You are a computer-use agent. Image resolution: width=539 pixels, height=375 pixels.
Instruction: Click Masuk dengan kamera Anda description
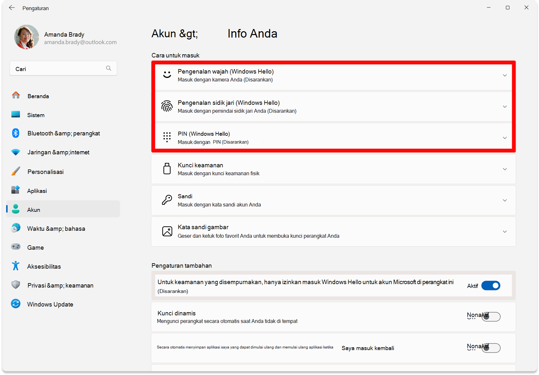[225, 80]
